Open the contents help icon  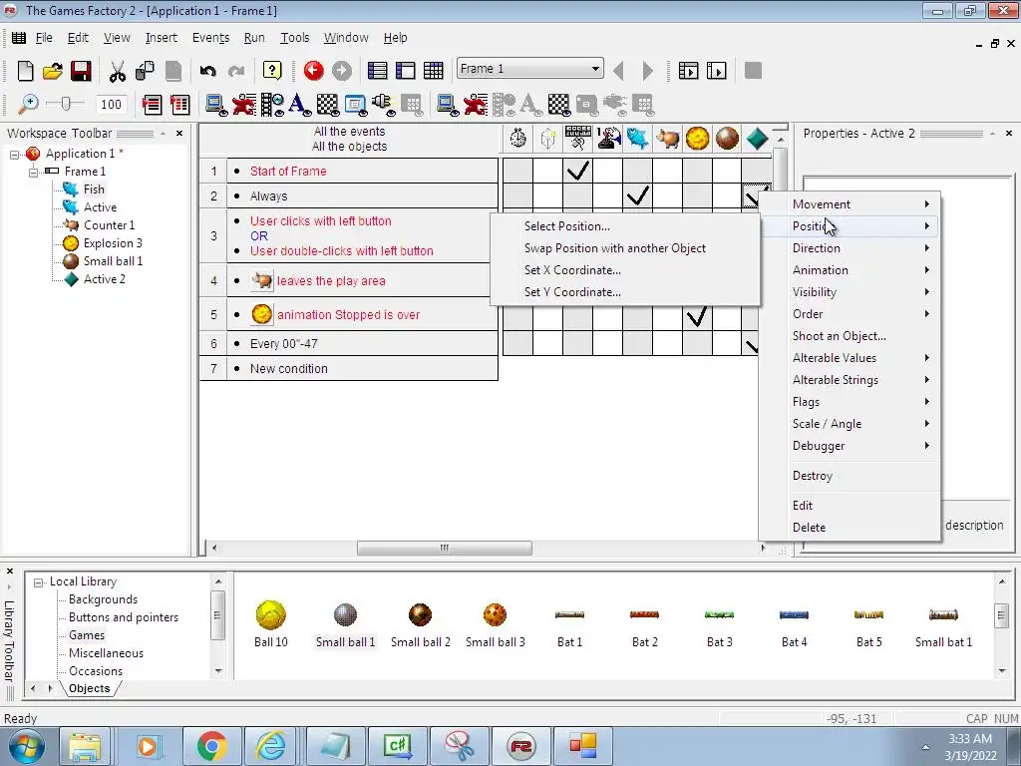point(272,71)
